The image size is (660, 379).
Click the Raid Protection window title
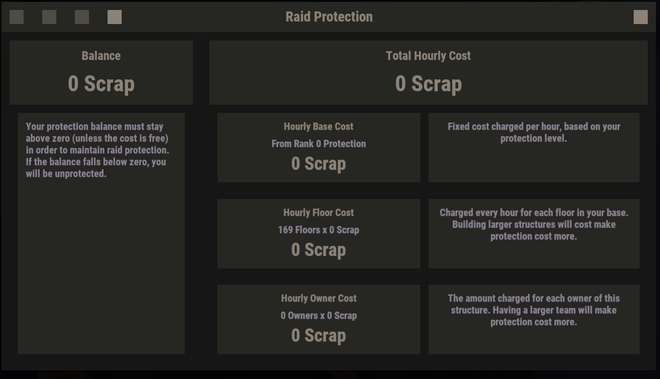coord(329,17)
